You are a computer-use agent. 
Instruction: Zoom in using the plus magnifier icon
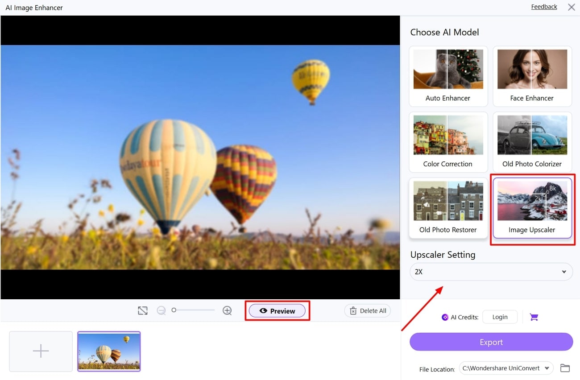227,311
